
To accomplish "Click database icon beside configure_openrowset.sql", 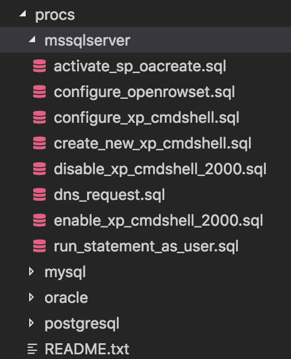I will pyautogui.click(x=39, y=92).
